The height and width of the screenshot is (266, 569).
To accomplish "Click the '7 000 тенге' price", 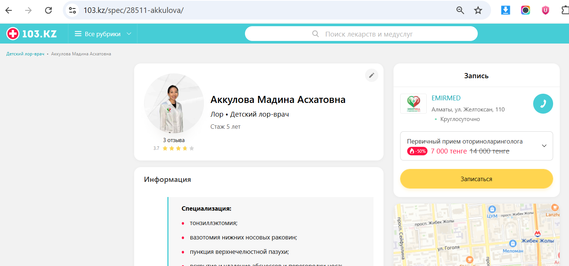I will [449, 151].
